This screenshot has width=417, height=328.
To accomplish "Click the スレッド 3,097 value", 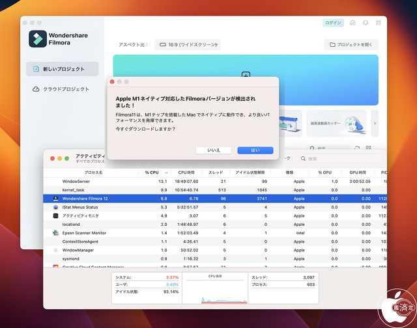I will pos(309,277).
